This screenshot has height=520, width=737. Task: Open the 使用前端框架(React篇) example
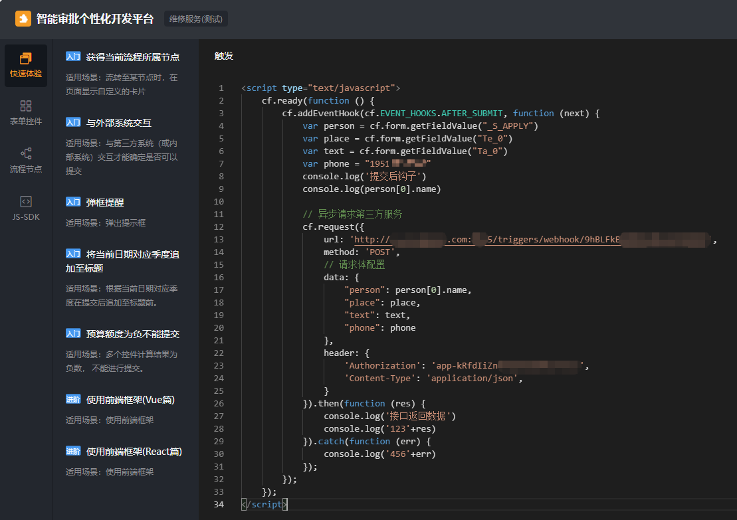pyautogui.click(x=134, y=452)
